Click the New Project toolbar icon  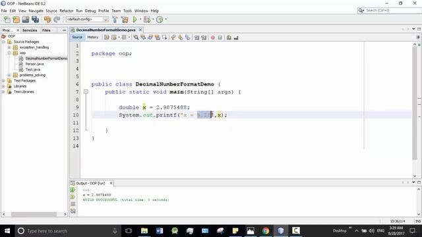(x=16, y=19)
